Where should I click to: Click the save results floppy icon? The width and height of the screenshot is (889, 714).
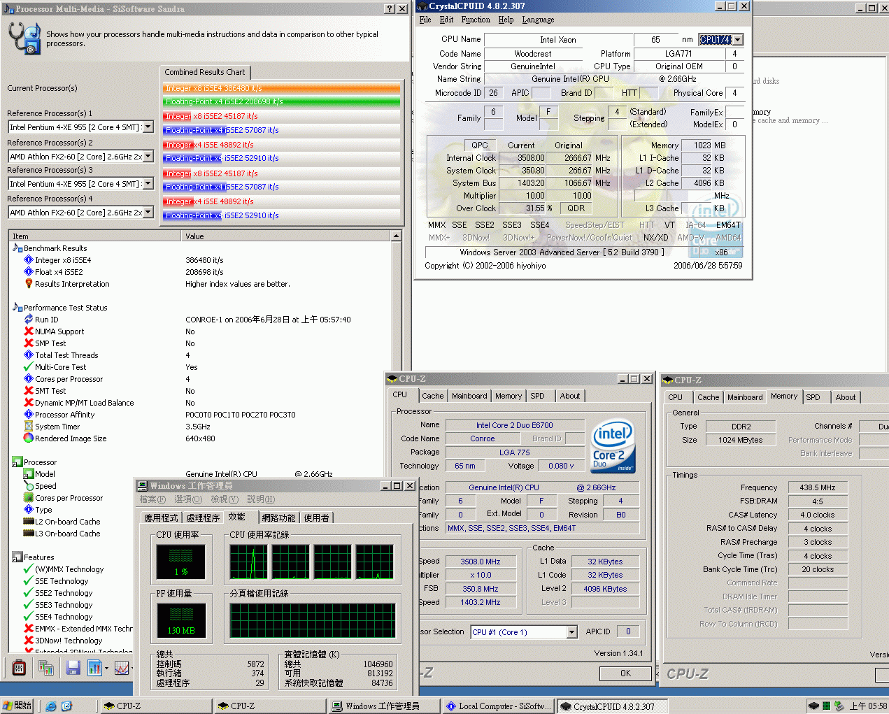coord(73,668)
